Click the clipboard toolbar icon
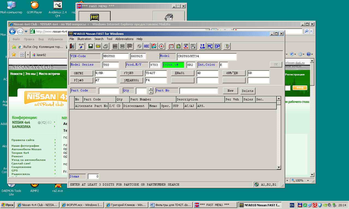Image resolution: width=349 pixels, height=209 pixels. 179,46
